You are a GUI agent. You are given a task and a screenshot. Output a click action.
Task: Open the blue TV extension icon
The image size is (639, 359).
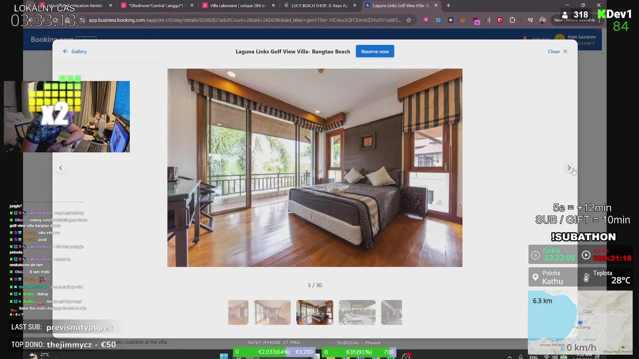pos(438,20)
